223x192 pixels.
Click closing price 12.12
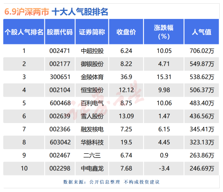126,90
